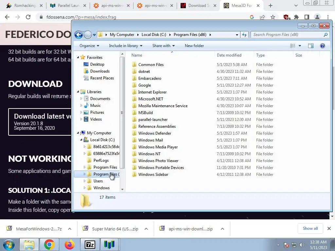Click the Chrome taskbar icon

click(x=49, y=244)
